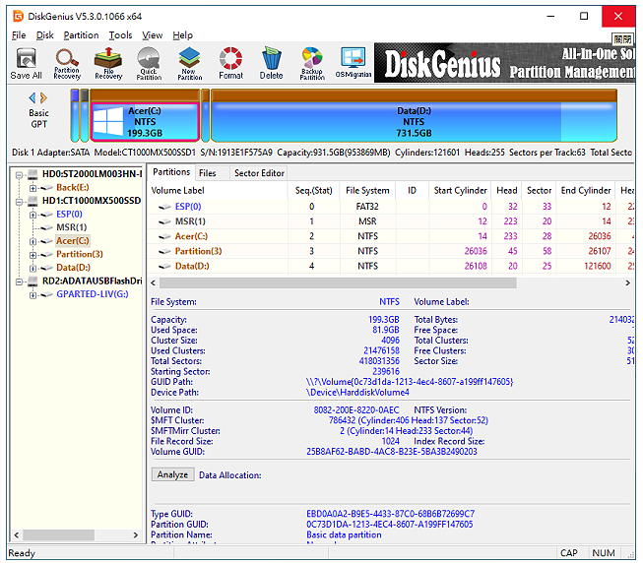The image size is (643, 563).
Task: Click the Delete partition icon
Action: 271,63
